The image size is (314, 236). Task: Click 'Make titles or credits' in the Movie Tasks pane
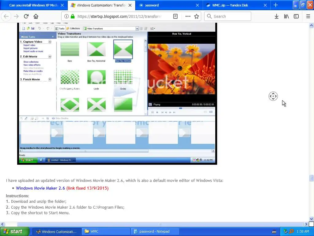click(x=33, y=71)
